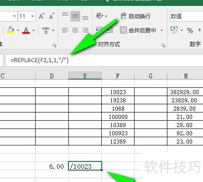Toggle middle vertical alignment
Image resolution: width=203 pixels, height=182 pixels.
pos(75,16)
